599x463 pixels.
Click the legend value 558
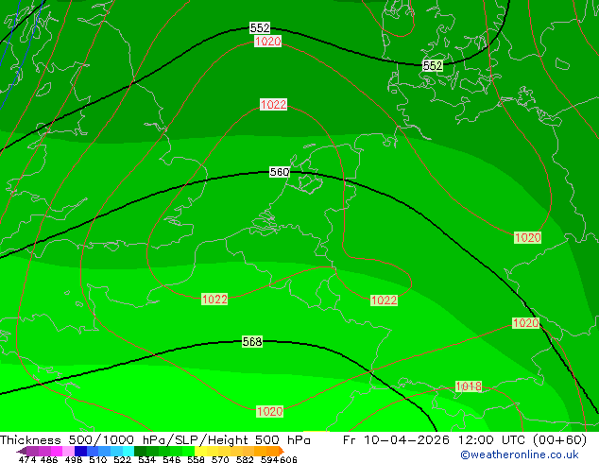196,459
